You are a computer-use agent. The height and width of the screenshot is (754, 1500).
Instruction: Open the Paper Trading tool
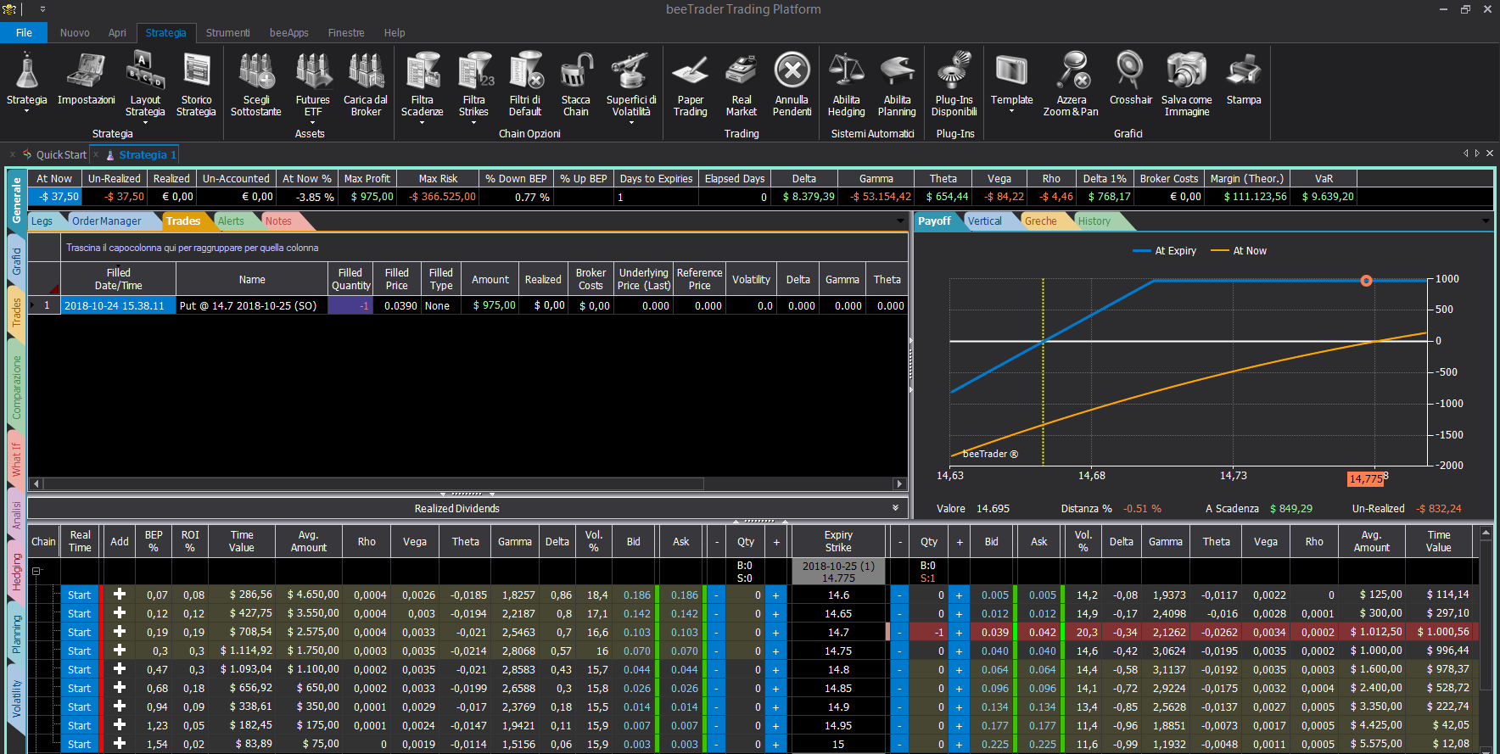[x=691, y=85]
